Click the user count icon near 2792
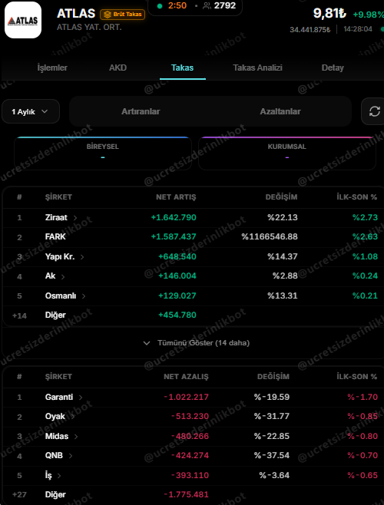 pyautogui.click(x=207, y=6)
